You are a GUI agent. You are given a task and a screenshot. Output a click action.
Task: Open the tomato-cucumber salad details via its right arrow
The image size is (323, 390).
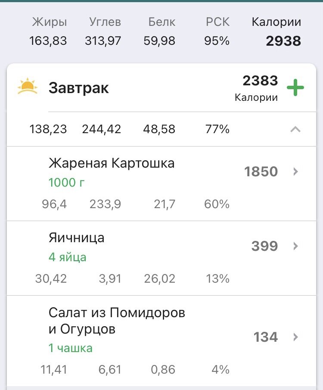tap(295, 337)
